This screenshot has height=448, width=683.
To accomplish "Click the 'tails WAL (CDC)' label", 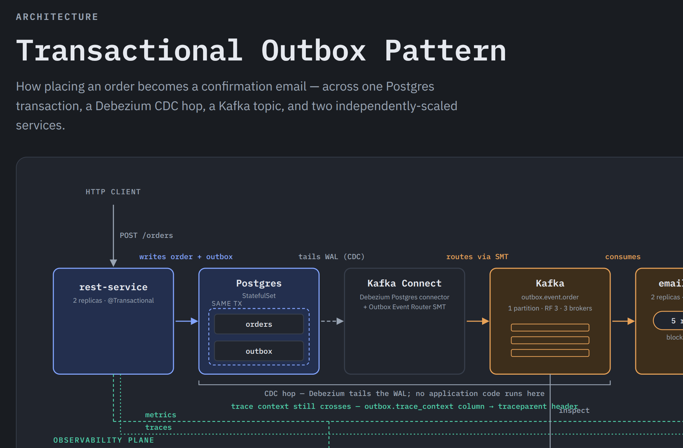I will coord(331,257).
